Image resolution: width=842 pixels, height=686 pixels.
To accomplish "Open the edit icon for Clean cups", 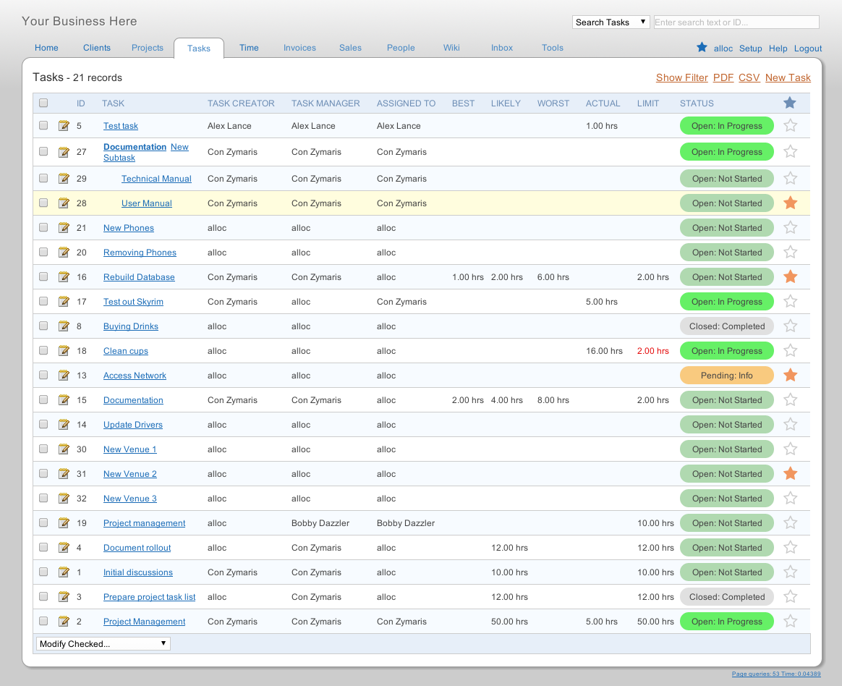I will (64, 350).
